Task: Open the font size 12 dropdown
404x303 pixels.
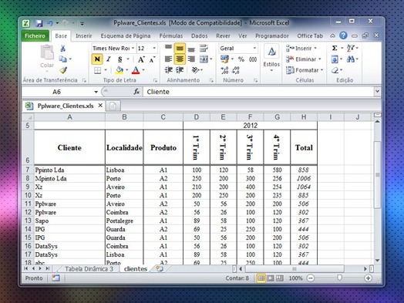Action: pos(154,48)
